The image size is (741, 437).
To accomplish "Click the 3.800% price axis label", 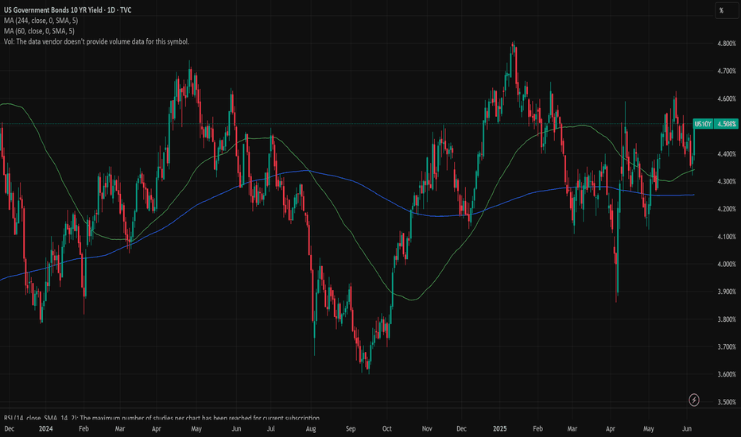I will [x=727, y=319].
